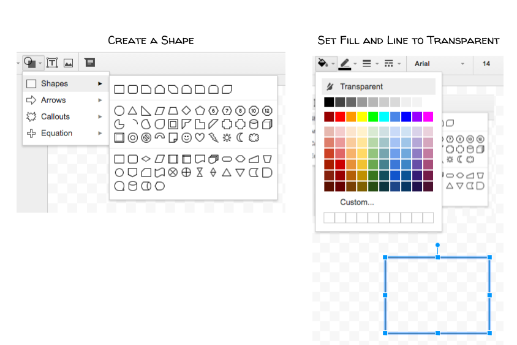Image resolution: width=517 pixels, height=345 pixels.
Task: Click the Shape tool icon in toolbar
Action: coord(29,63)
